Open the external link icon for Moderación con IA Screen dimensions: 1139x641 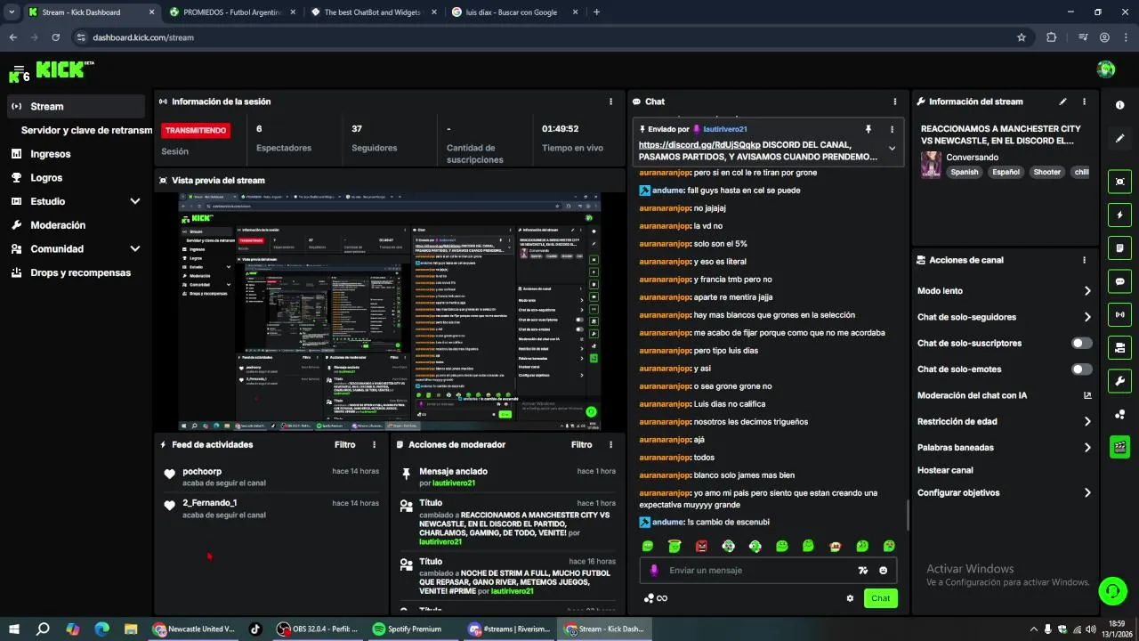coord(1087,395)
